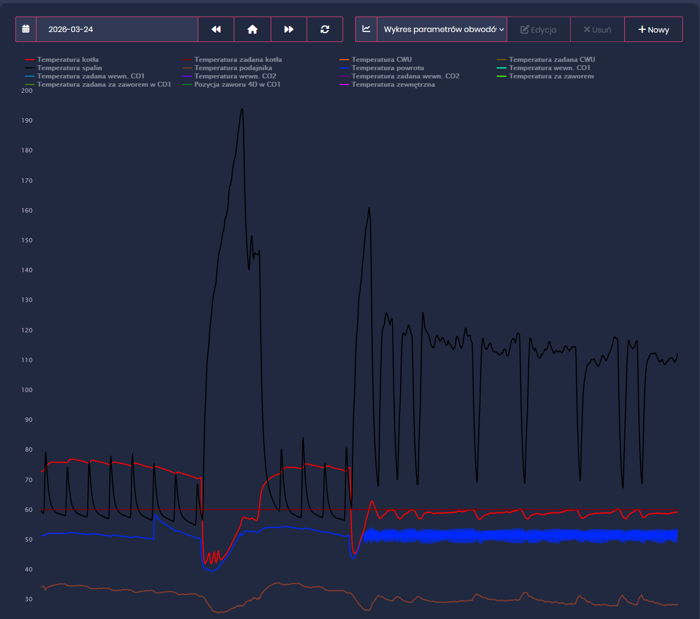
Task: Click the Temperatura zewnętrzna color swatch
Action: click(344, 84)
